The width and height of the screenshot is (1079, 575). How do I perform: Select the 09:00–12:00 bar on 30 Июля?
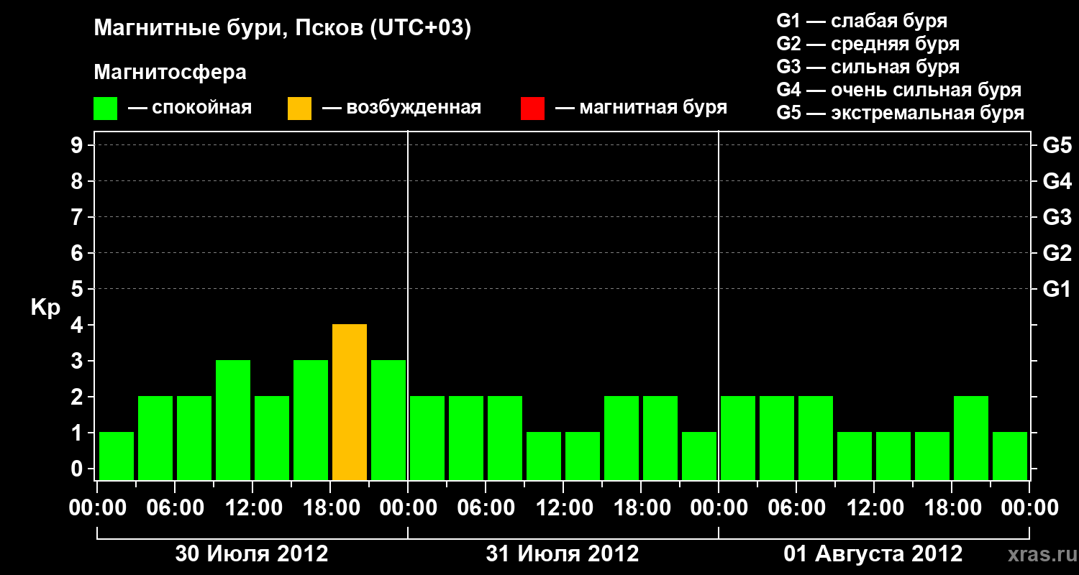click(233, 420)
